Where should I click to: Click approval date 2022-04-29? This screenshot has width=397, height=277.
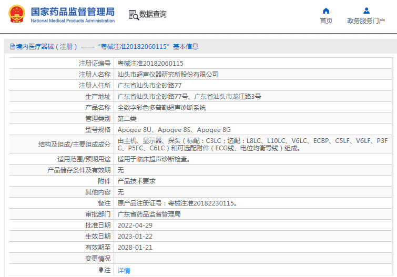tap(135, 225)
